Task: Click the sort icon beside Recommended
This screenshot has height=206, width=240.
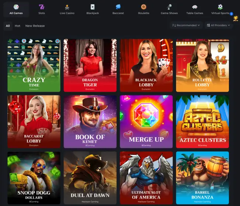Action: pyautogui.click(x=174, y=25)
